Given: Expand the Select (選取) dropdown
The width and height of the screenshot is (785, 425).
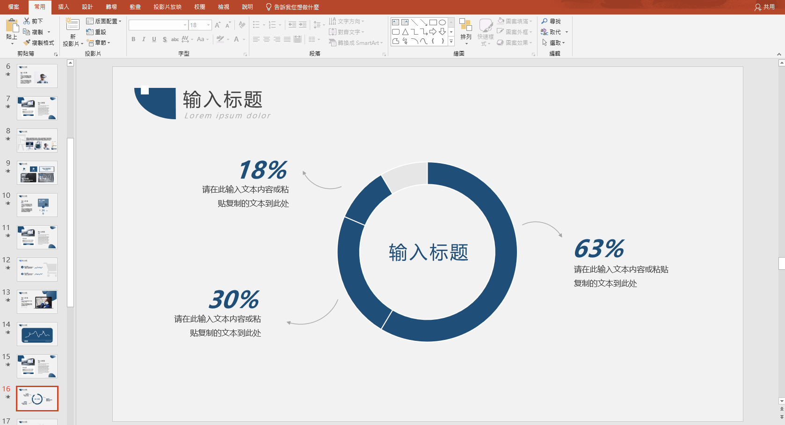Looking at the screenshot, I should 554,43.
